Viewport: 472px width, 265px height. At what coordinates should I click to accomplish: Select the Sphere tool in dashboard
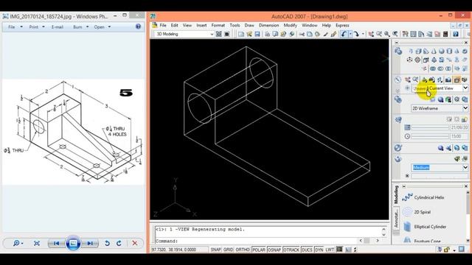click(x=442, y=52)
